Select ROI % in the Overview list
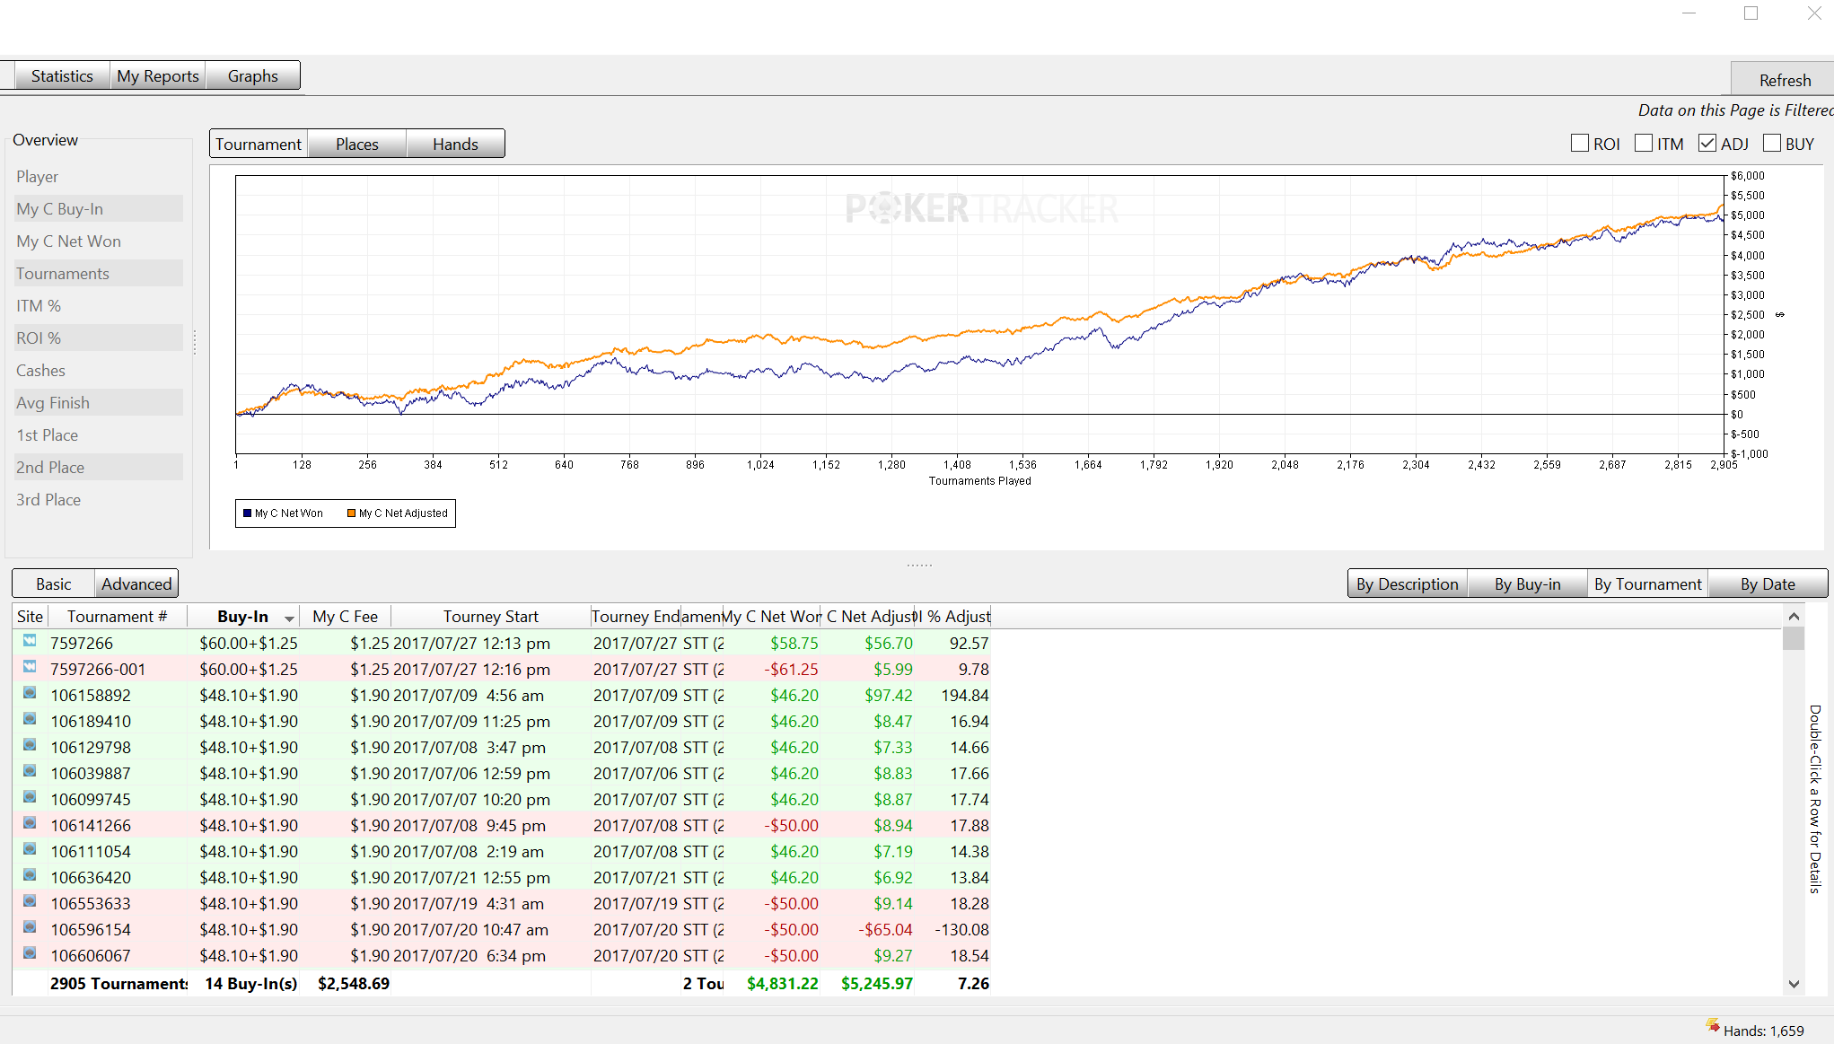This screenshot has height=1044, width=1834. (39, 338)
